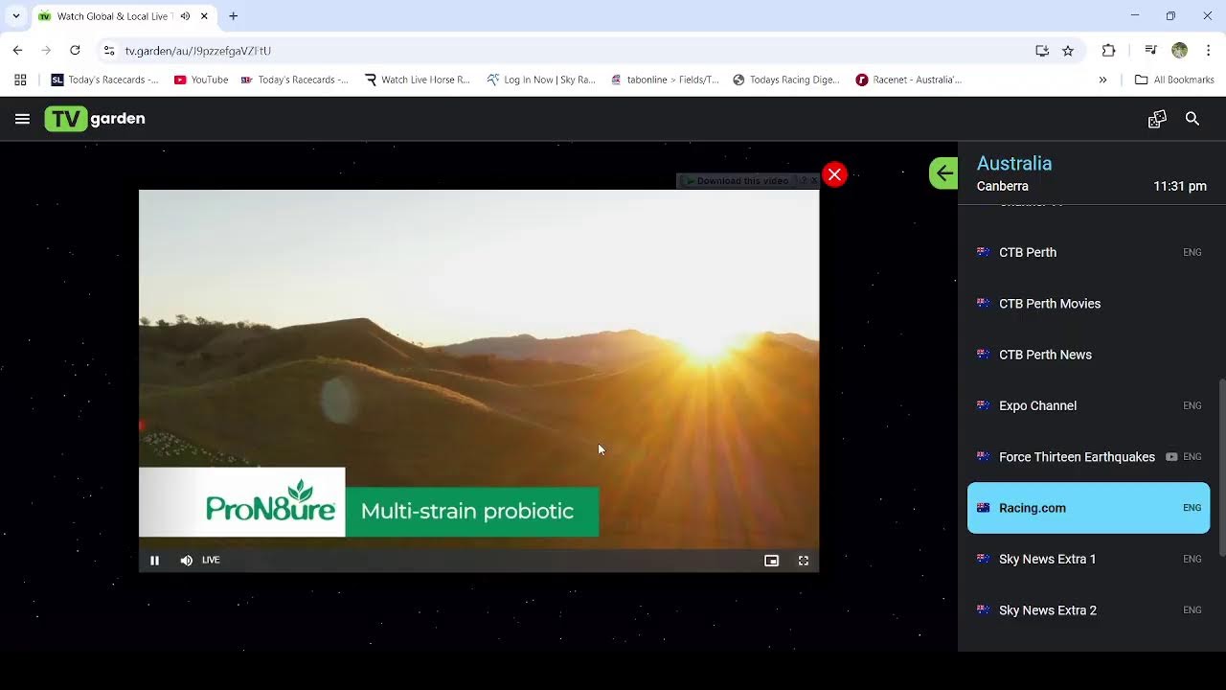Select the CTB Perth News channel

(x=1089, y=355)
